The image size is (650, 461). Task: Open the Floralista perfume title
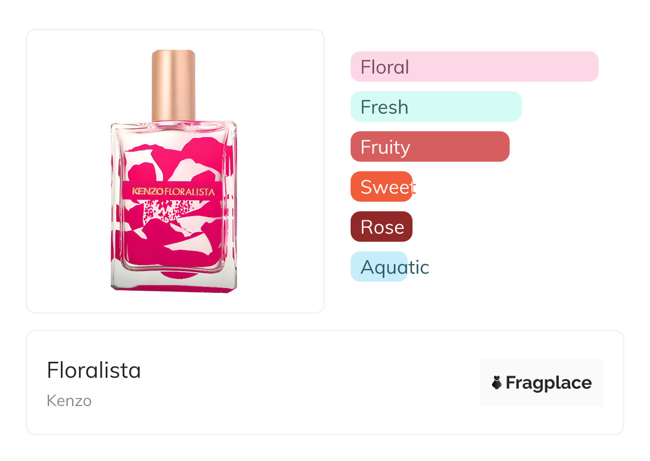(x=94, y=370)
